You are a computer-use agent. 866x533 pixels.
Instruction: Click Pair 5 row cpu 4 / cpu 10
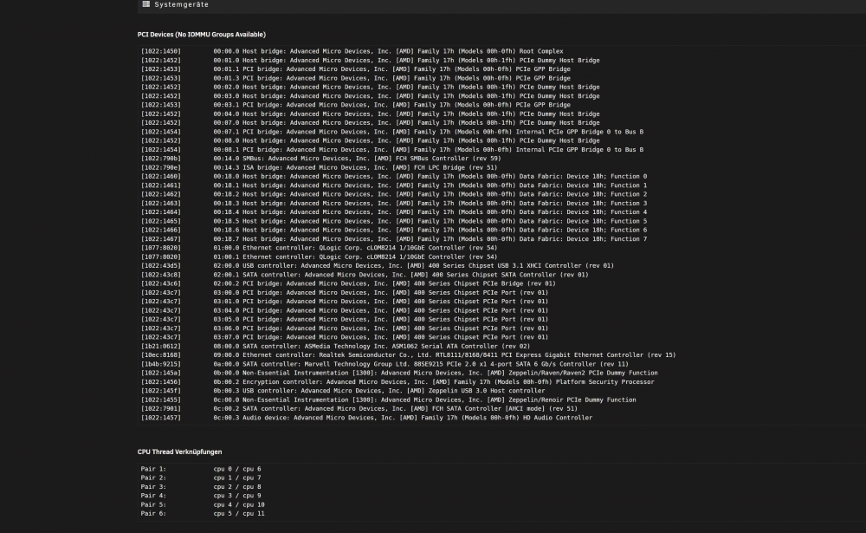203,504
